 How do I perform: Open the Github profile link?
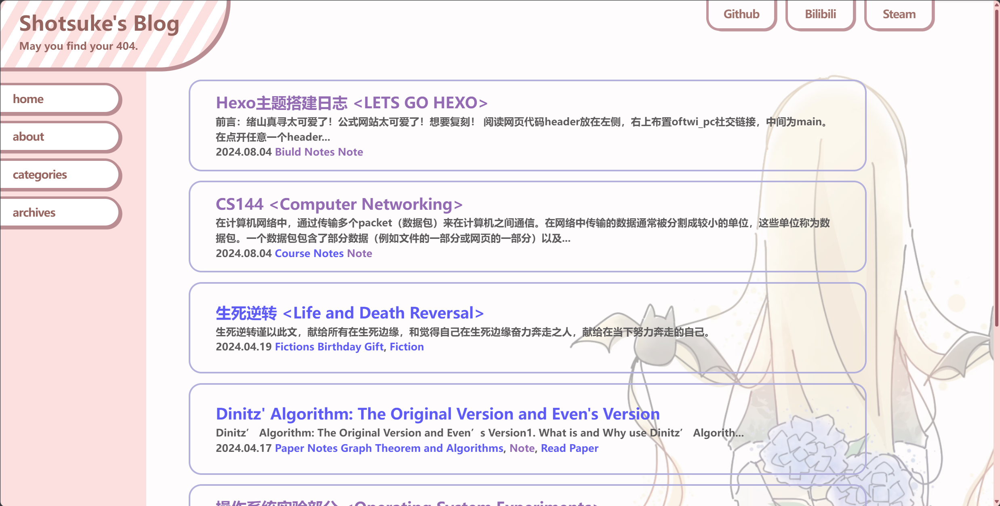coord(741,15)
